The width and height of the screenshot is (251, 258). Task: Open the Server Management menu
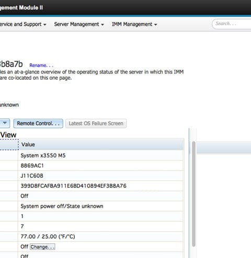[x=79, y=24]
